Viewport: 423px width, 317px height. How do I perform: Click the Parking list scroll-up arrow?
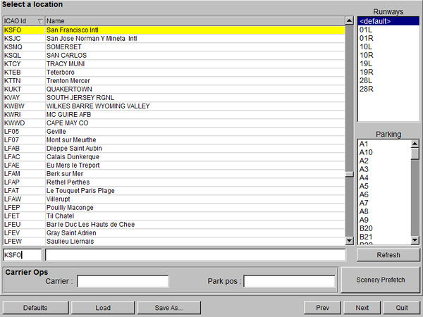pos(415,144)
